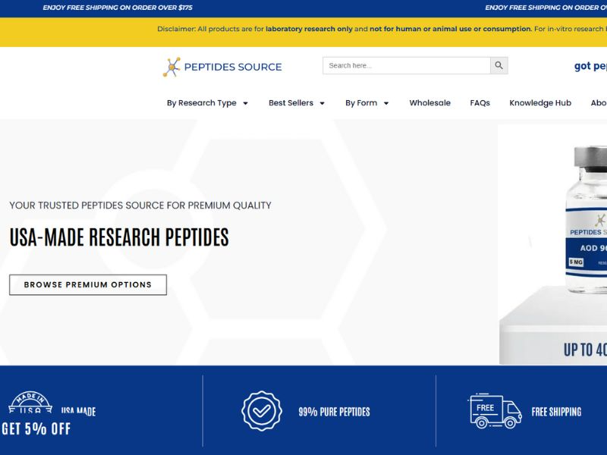
Task: Open the FAQs menu item
Action: click(480, 103)
